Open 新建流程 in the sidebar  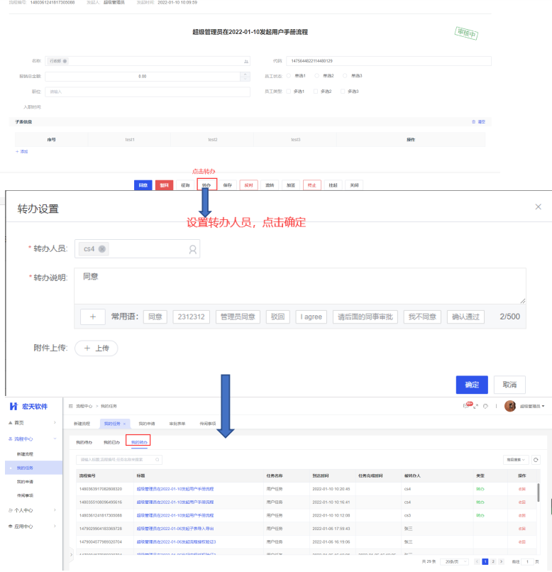tap(25, 453)
